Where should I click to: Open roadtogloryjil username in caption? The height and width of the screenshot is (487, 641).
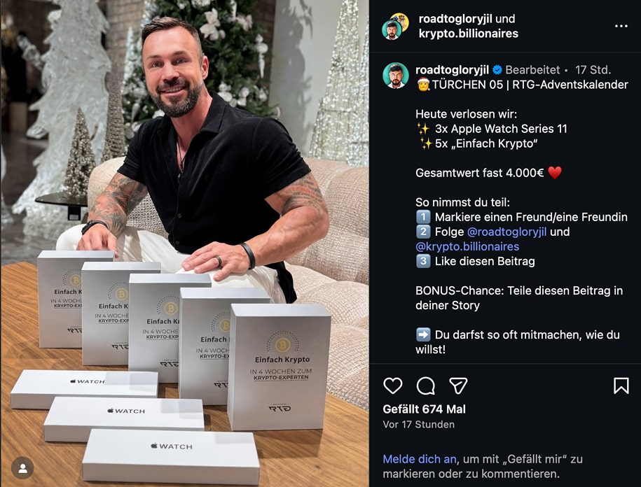(x=452, y=70)
